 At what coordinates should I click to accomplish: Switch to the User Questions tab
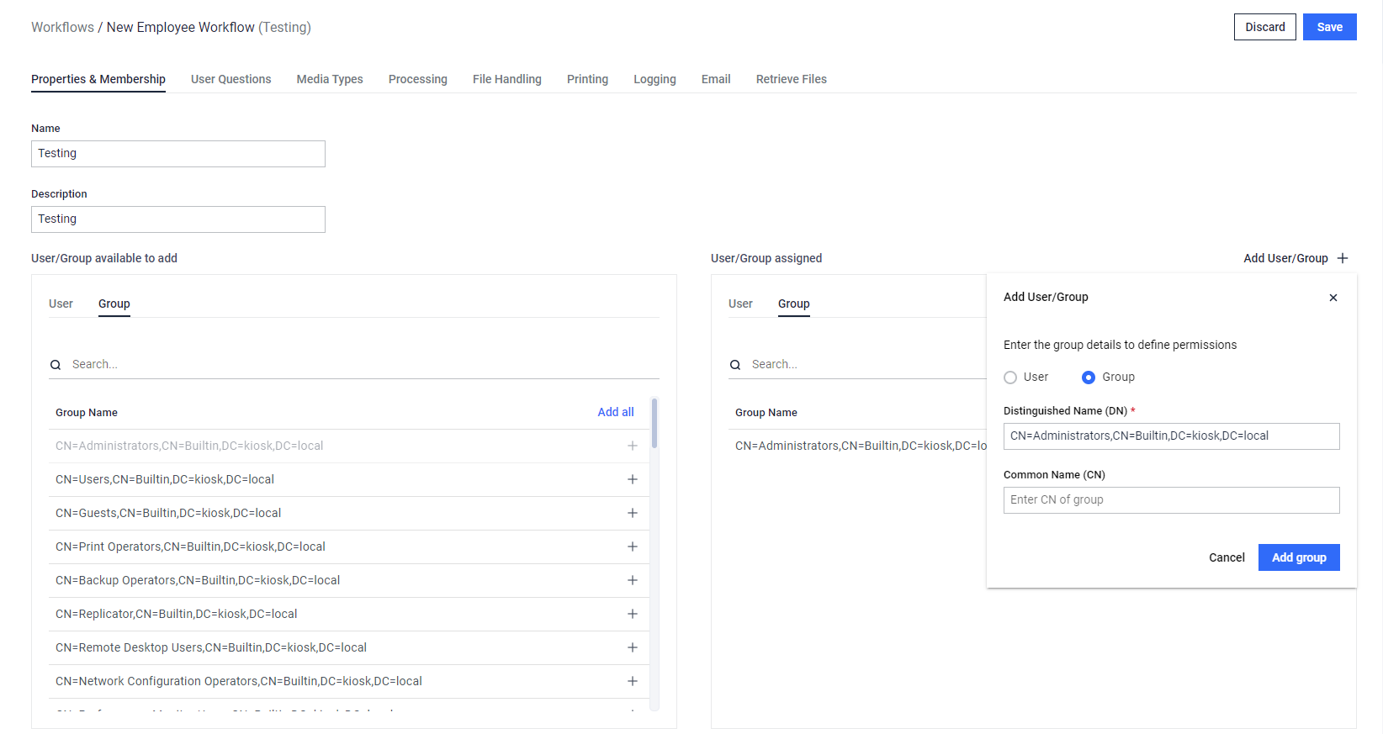coord(231,79)
